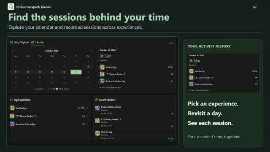Image resolution: width=270 pixels, height=152 pixels.
Task: Click Steal An Egg icon in Your Activity History
Action: tap(191, 71)
